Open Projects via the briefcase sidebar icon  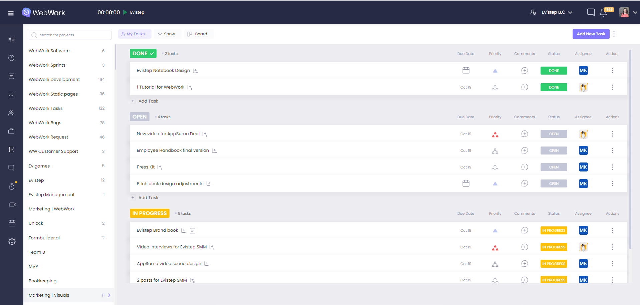[x=12, y=131]
